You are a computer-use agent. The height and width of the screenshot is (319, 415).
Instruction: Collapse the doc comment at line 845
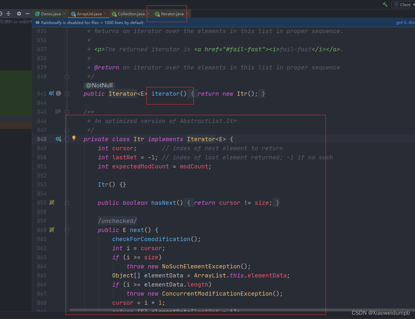[67, 112]
